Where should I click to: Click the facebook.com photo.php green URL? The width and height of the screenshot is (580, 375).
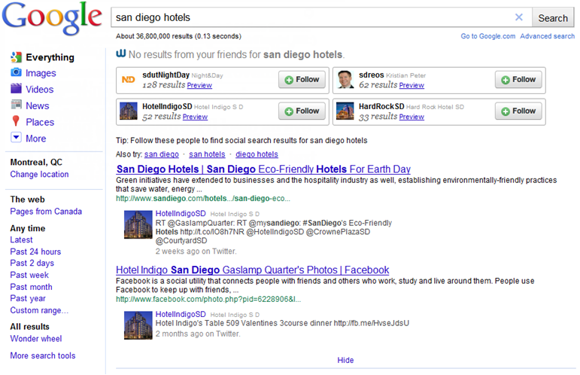[x=208, y=299]
